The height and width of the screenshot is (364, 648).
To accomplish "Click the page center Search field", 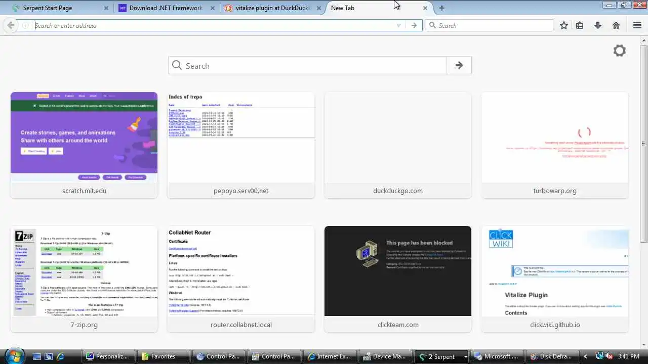I will [x=308, y=66].
